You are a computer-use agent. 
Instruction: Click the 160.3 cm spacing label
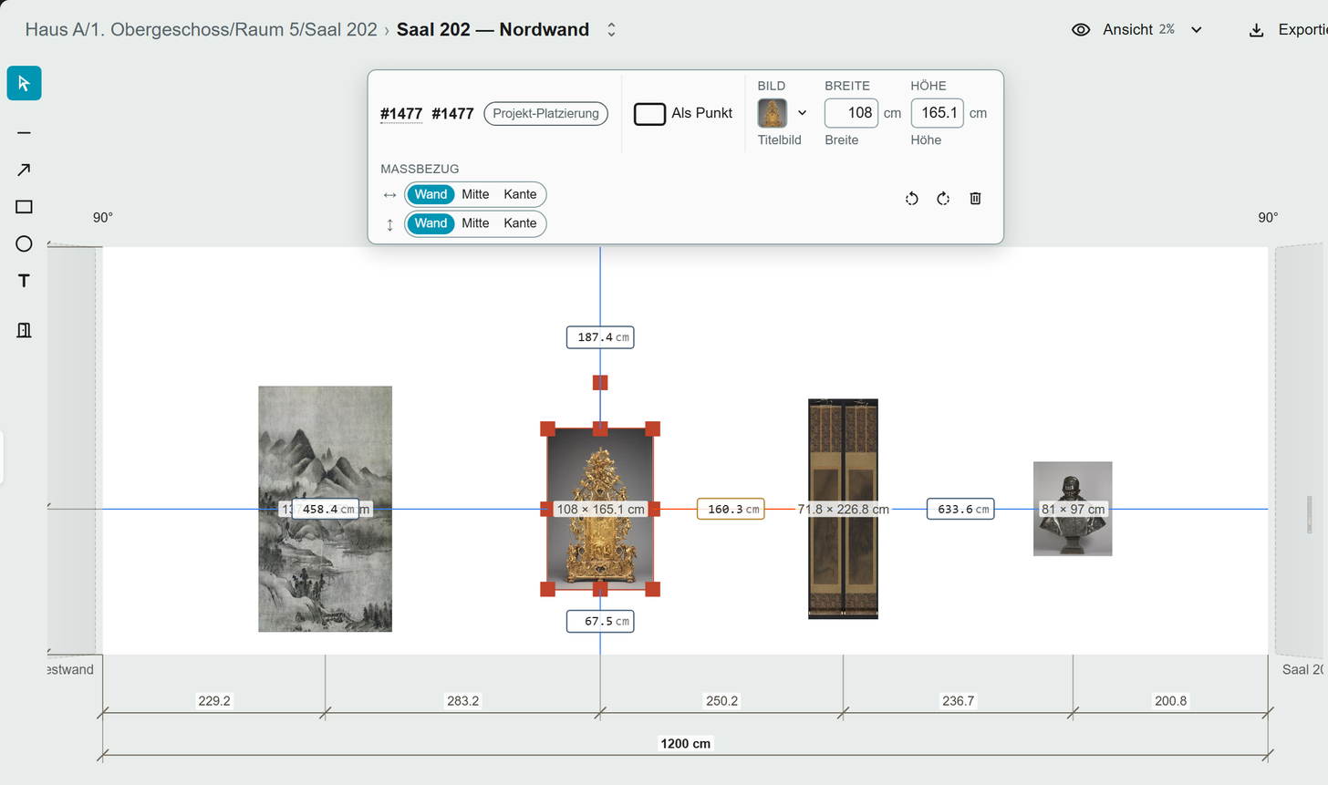click(x=731, y=509)
